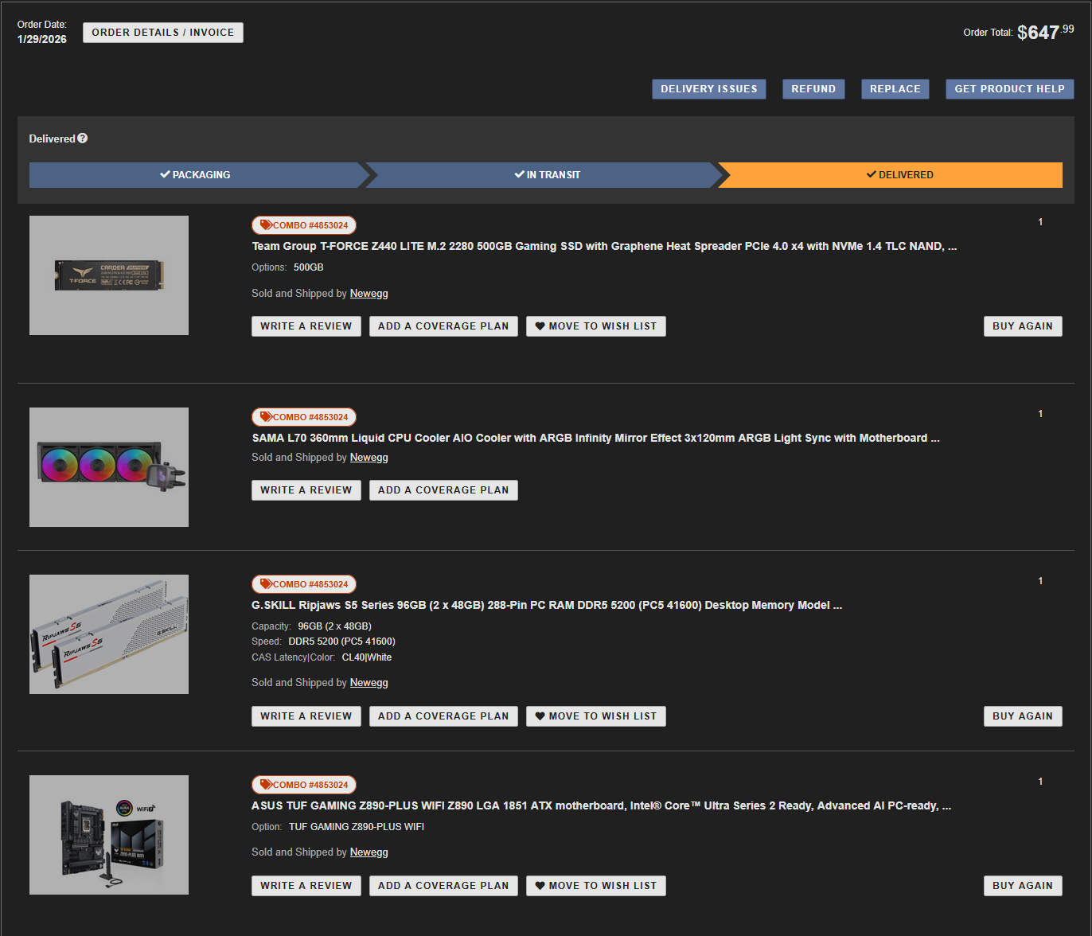The image size is (1092, 936).
Task: Move Team Group SSD to wish list
Action: pos(596,326)
